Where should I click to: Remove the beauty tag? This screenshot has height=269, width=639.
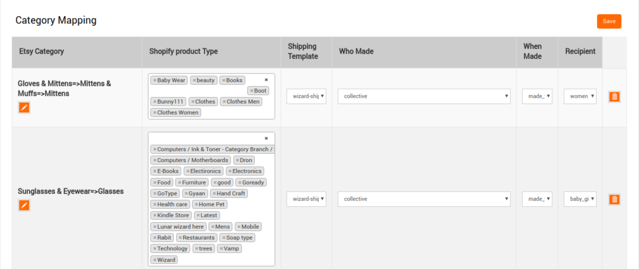(x=194, y=80)
